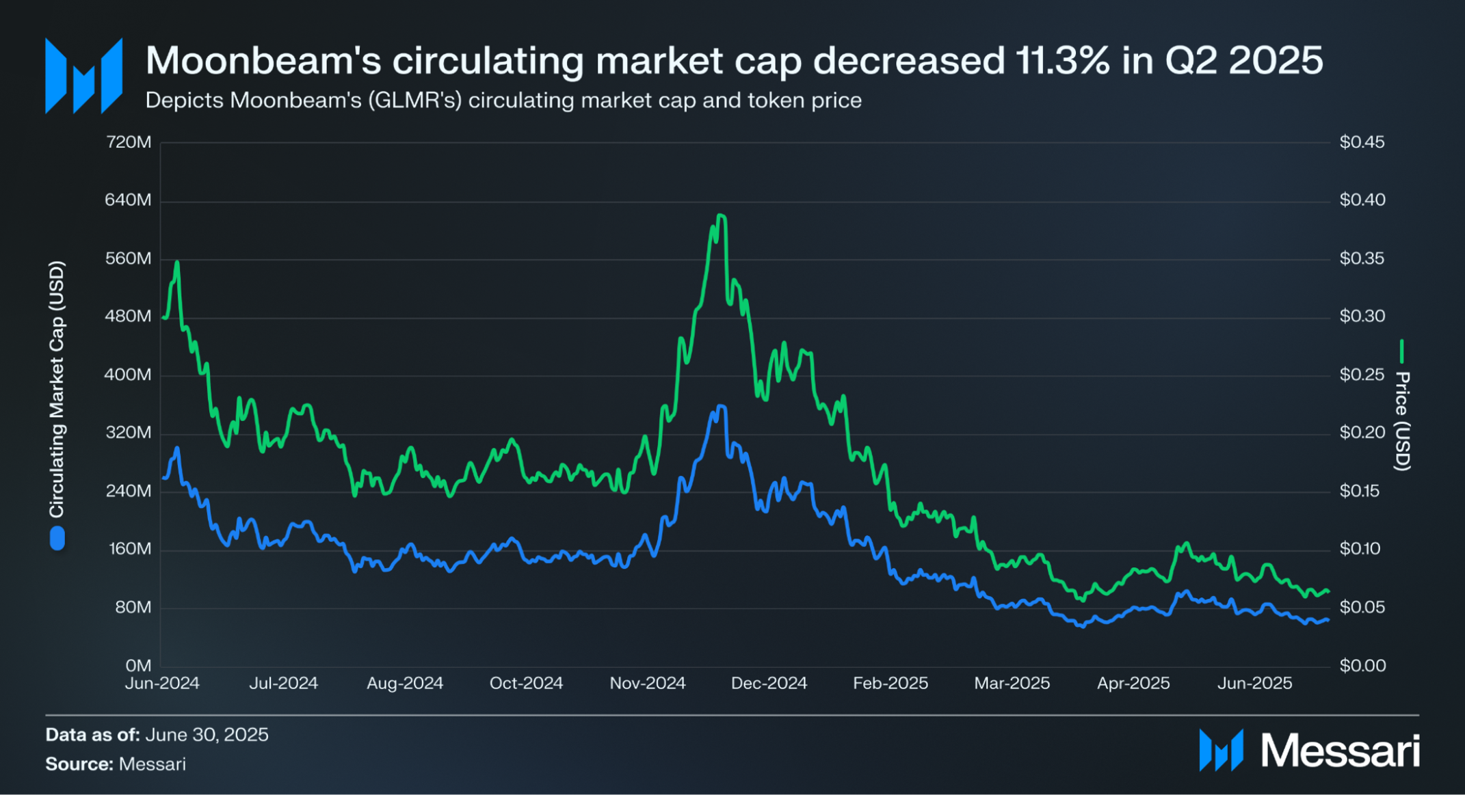Click the Jun-2025 x-axis label

point(1254,683)
